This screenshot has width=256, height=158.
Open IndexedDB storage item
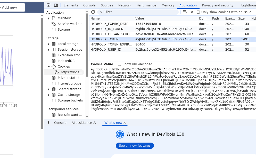66,61
